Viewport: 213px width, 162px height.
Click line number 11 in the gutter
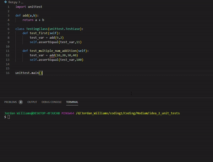(7, 51)
